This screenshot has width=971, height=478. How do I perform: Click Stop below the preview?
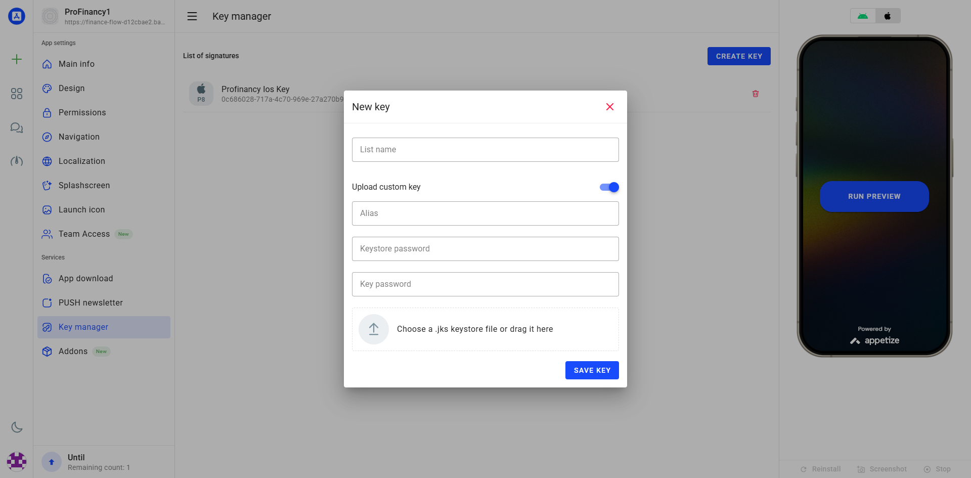937,469
